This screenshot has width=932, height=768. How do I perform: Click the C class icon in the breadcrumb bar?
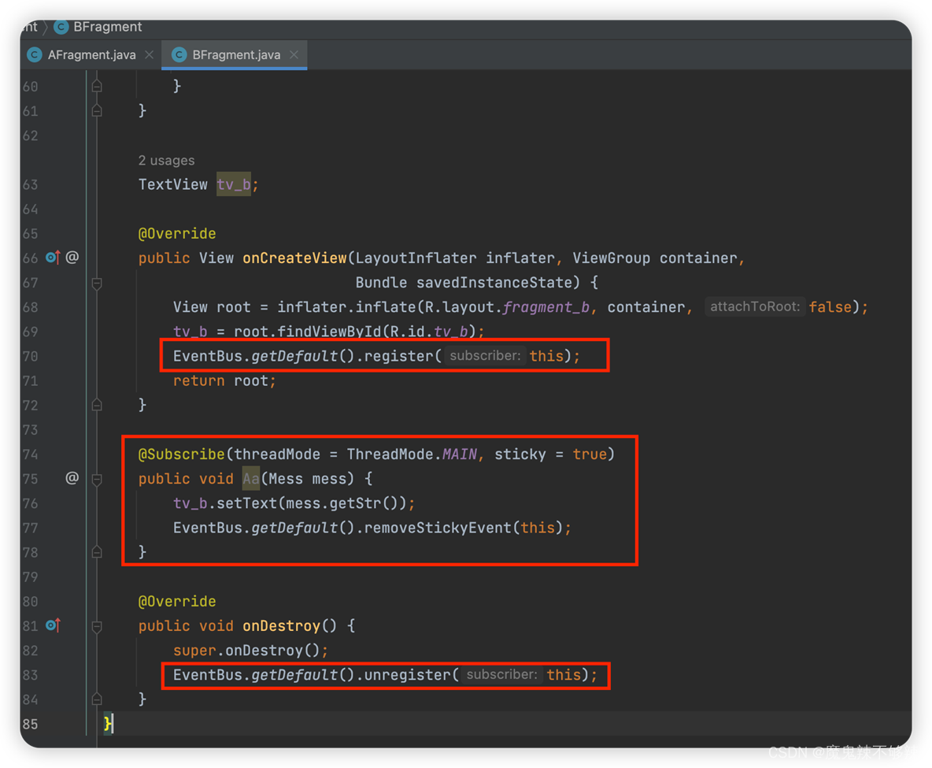coord(61,26)
